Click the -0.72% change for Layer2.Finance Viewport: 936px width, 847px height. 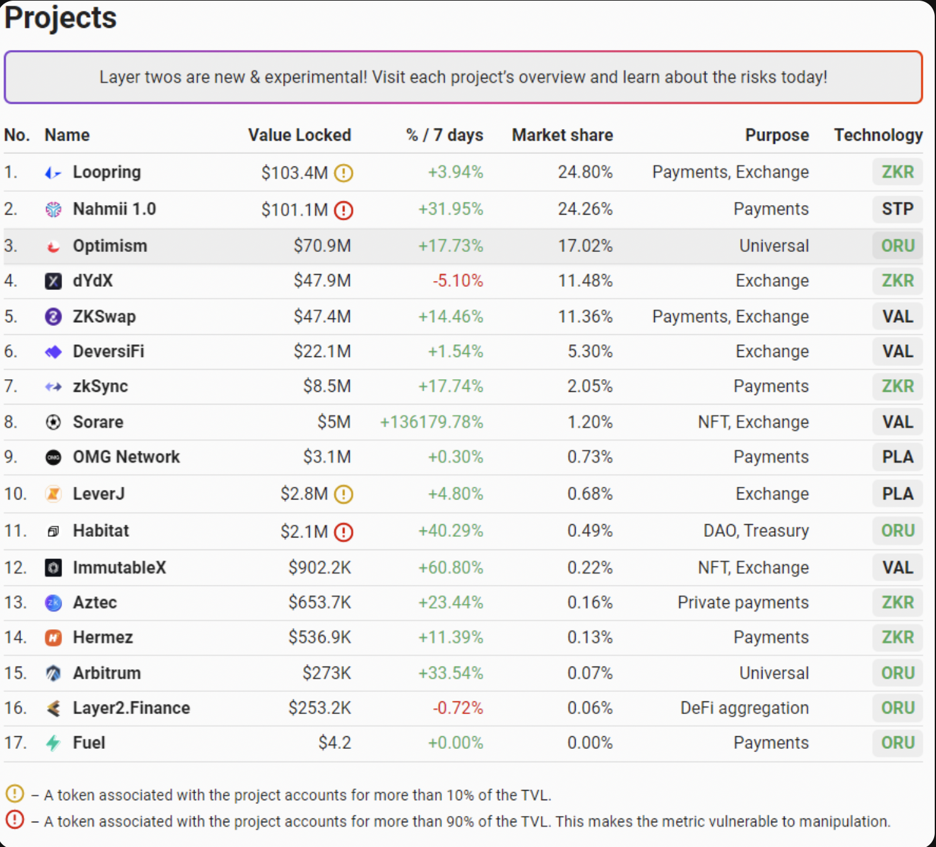coord(458,708)
